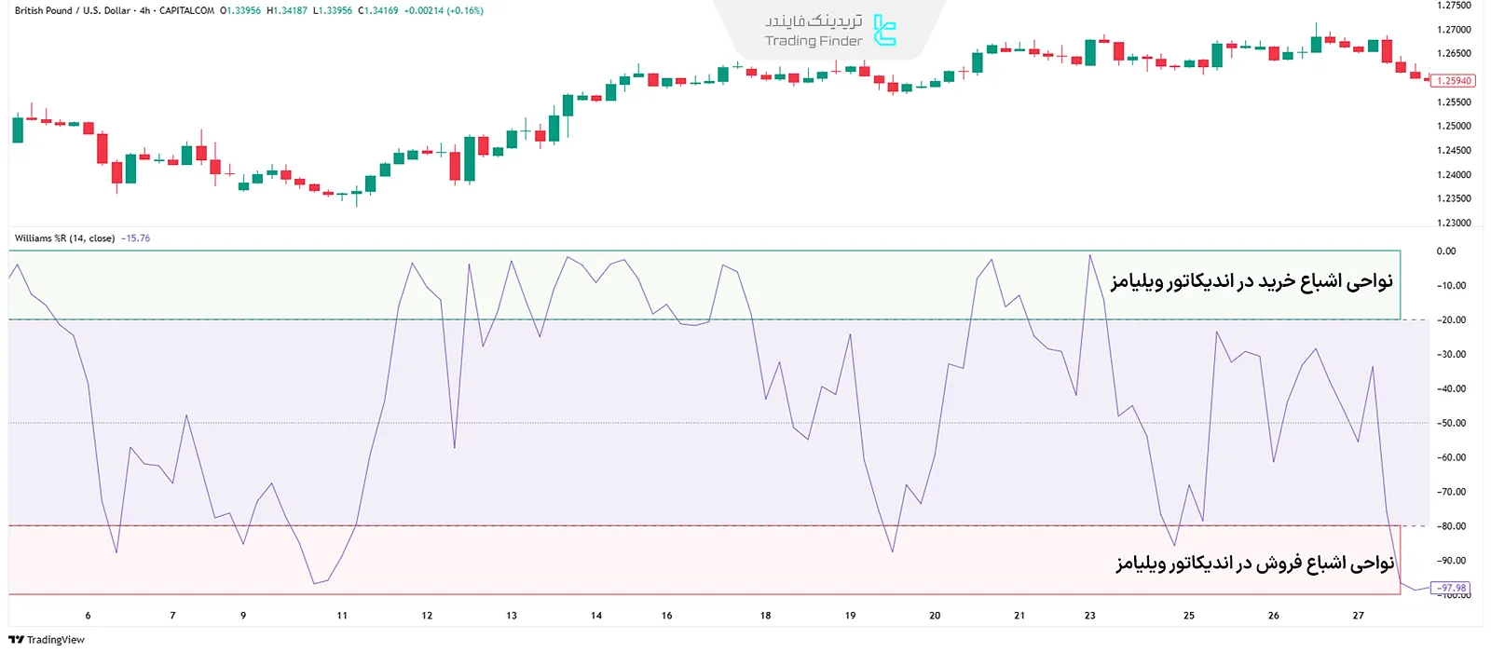Click the TradingView logo icon

16,640
